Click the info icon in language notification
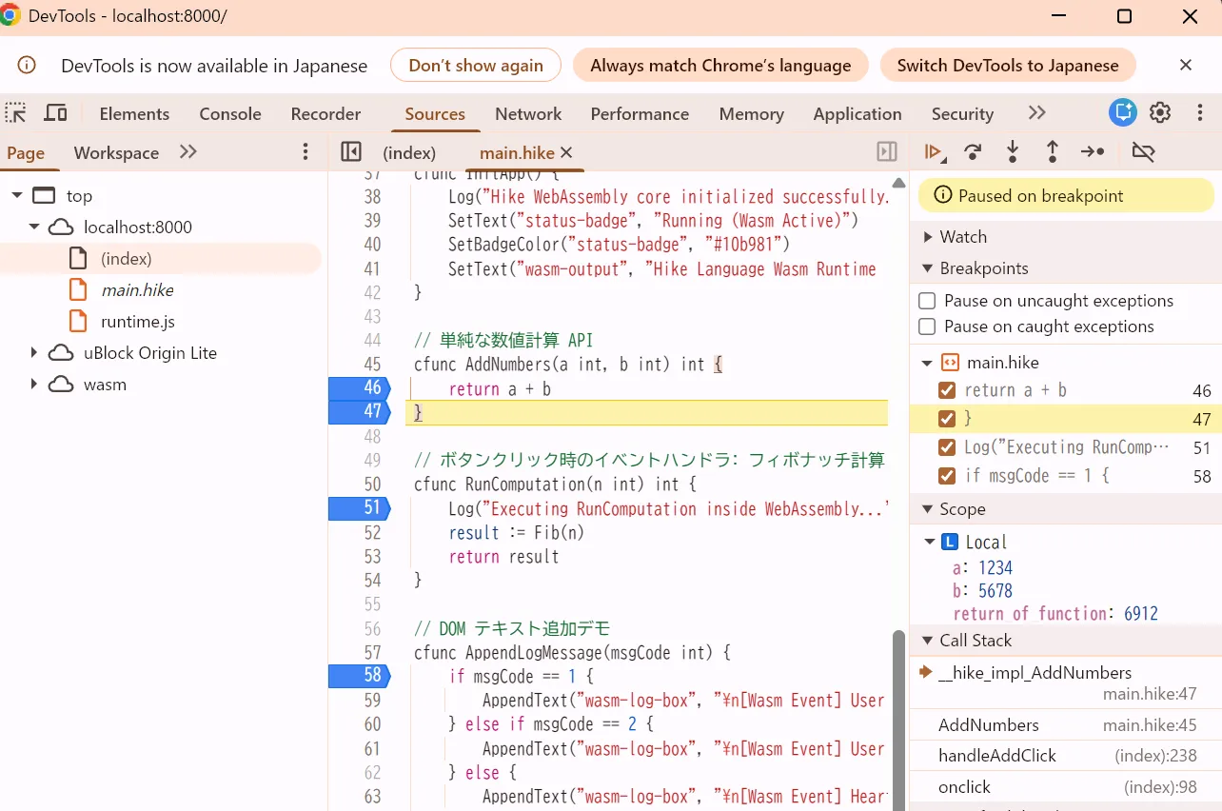 [27, 65]
